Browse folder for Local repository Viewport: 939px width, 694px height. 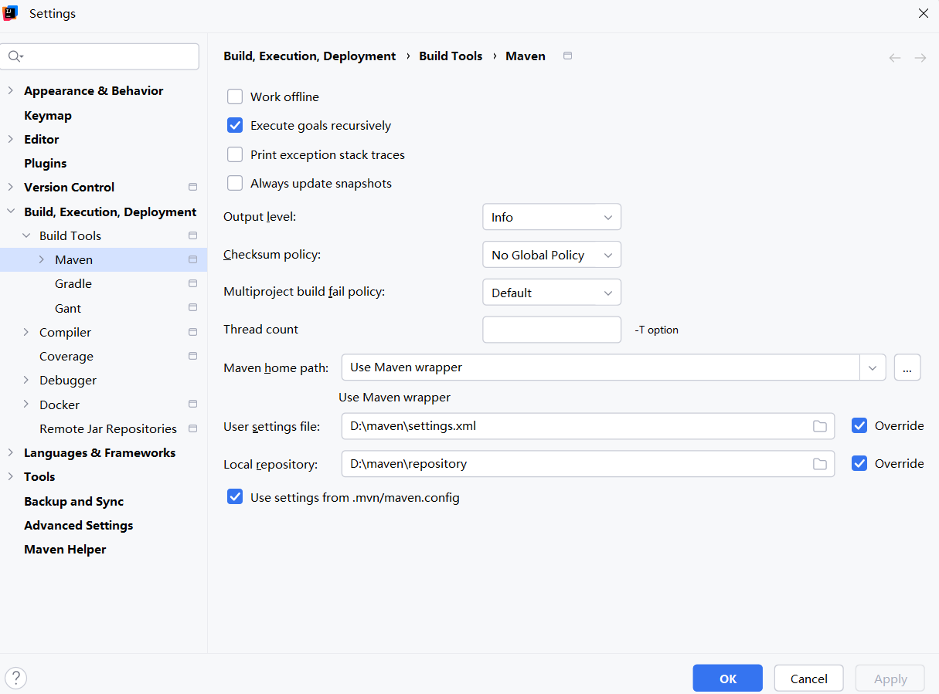(820, 464)
